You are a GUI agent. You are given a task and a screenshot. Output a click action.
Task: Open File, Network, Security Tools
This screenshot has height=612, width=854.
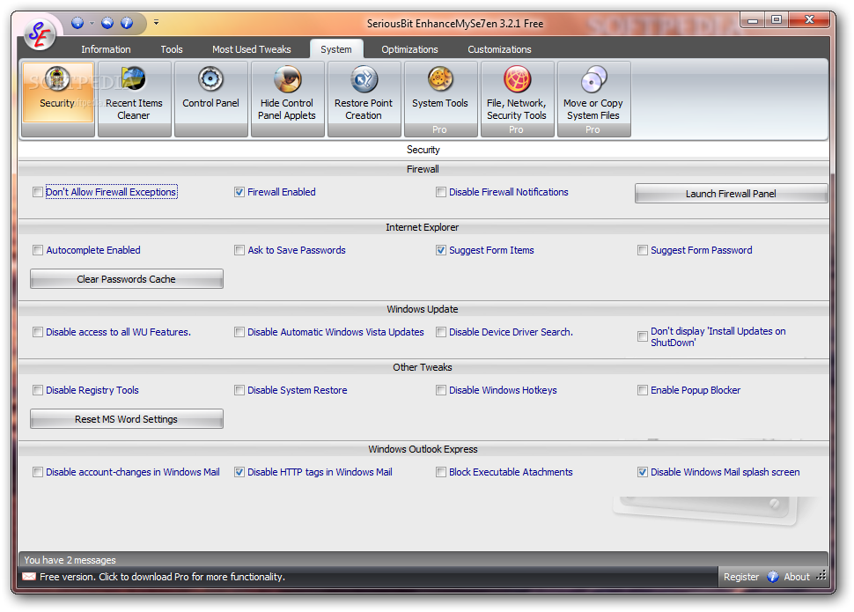(517, 99)
